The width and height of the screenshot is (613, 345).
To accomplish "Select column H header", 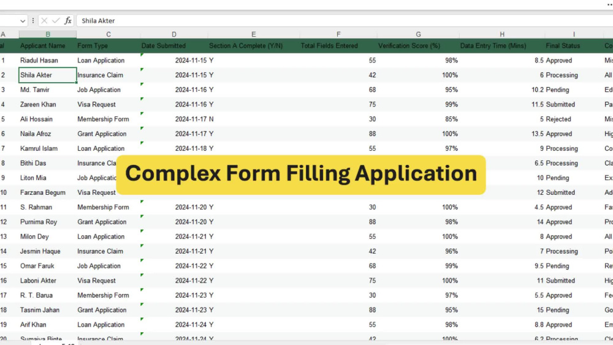I will pos(502,34).
